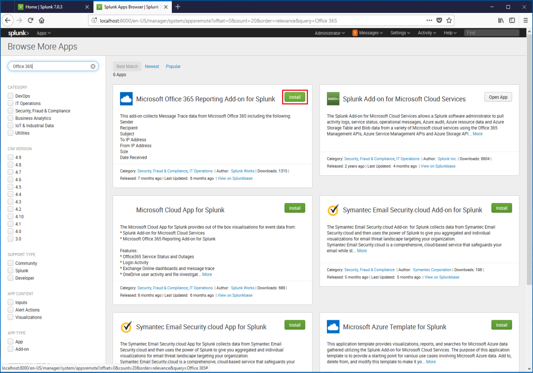Bookmark this page with the star icon
This screenshot has width=533, height=373.
pyautogui.click(x=449, y=21)
